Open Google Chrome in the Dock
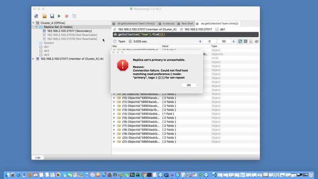 click(x=144, y=175)
